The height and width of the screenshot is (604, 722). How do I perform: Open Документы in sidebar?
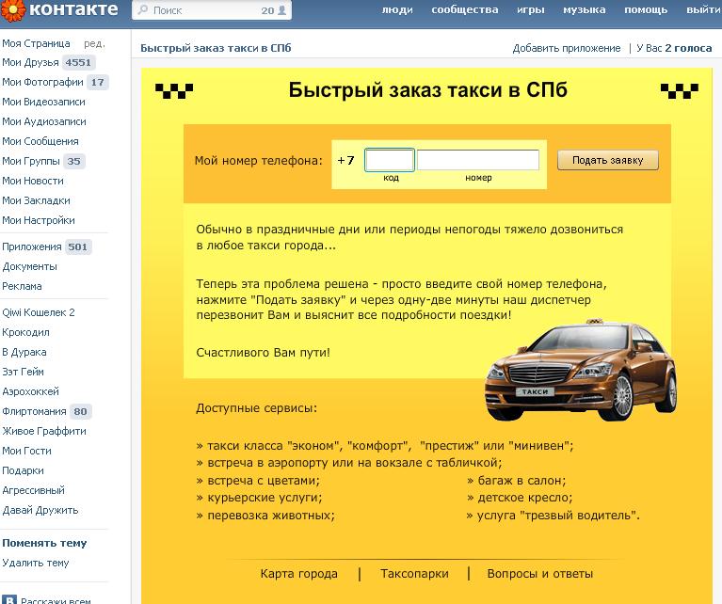coord(29,266)
